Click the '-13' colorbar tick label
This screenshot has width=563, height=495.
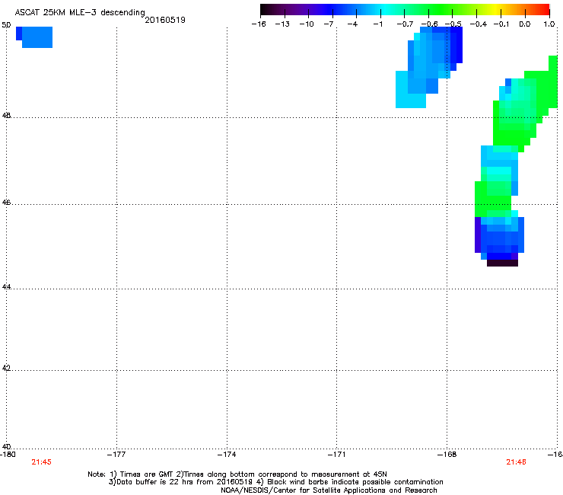click(282, 24)
